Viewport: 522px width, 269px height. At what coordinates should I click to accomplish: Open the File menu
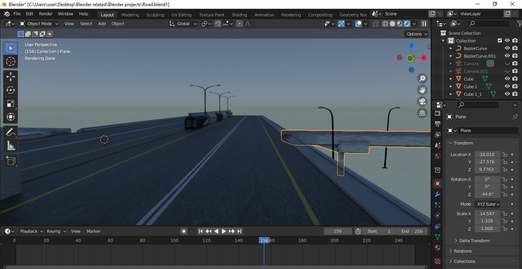[17, 14]
